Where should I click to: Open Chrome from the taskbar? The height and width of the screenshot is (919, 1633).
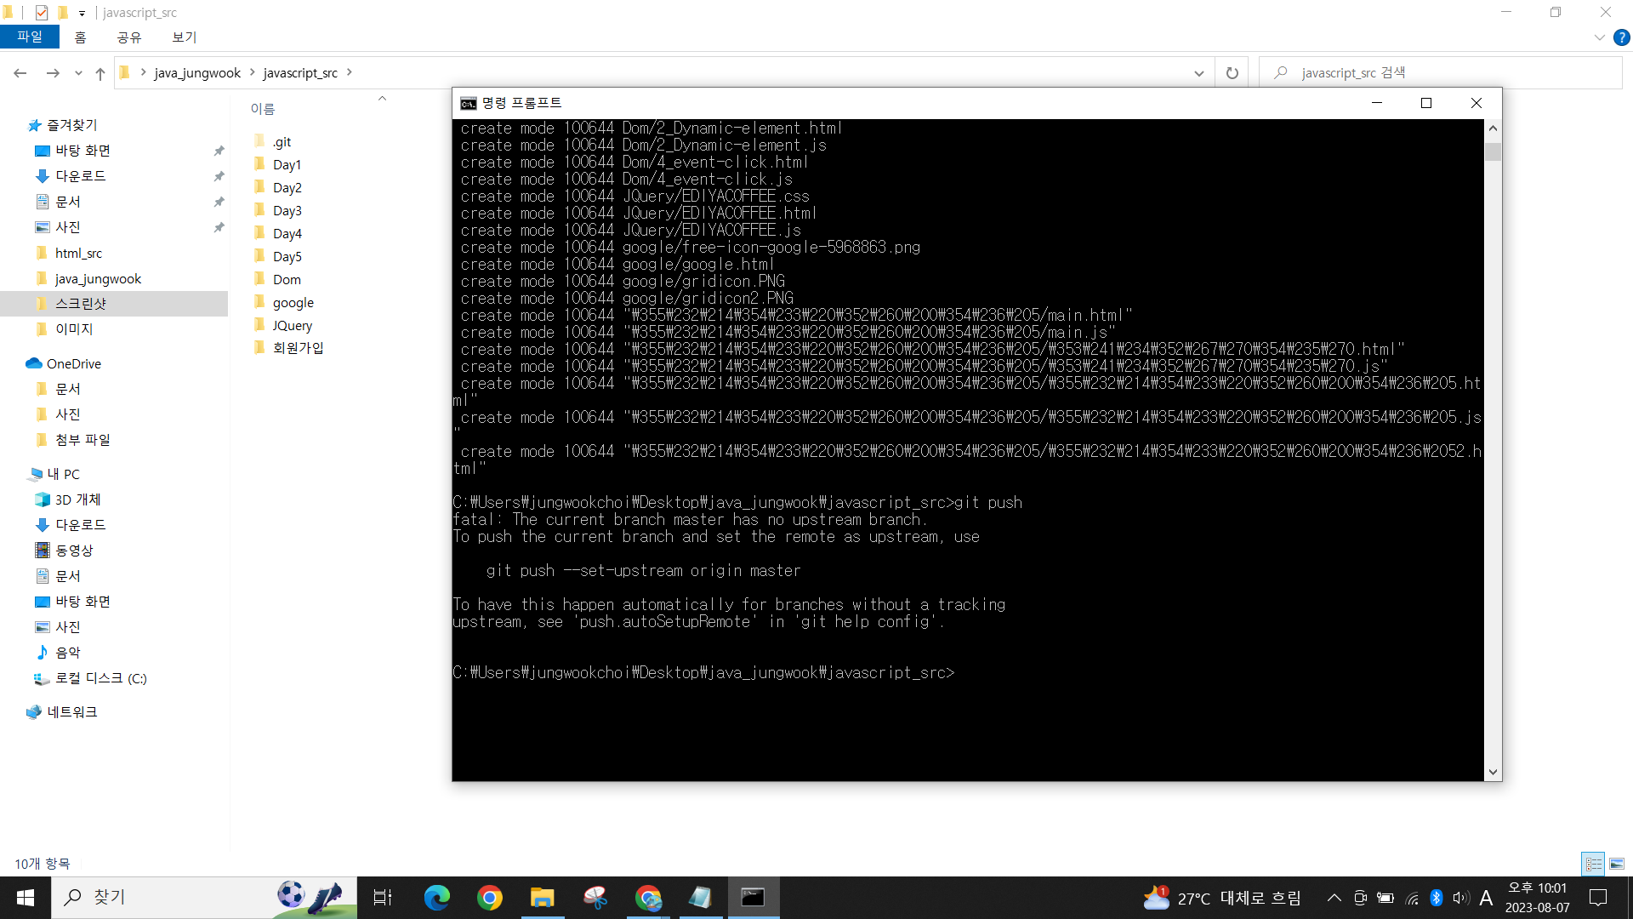[x=489, y=897]
